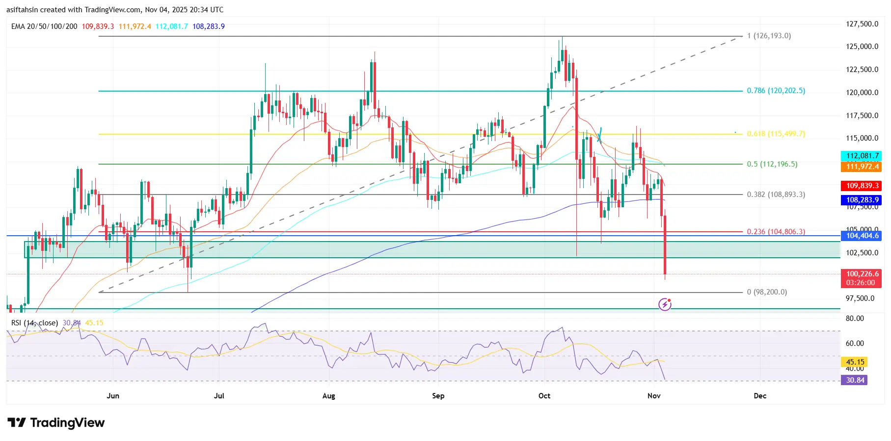Select the RSI (14, close) indicator label

point(35,323)
